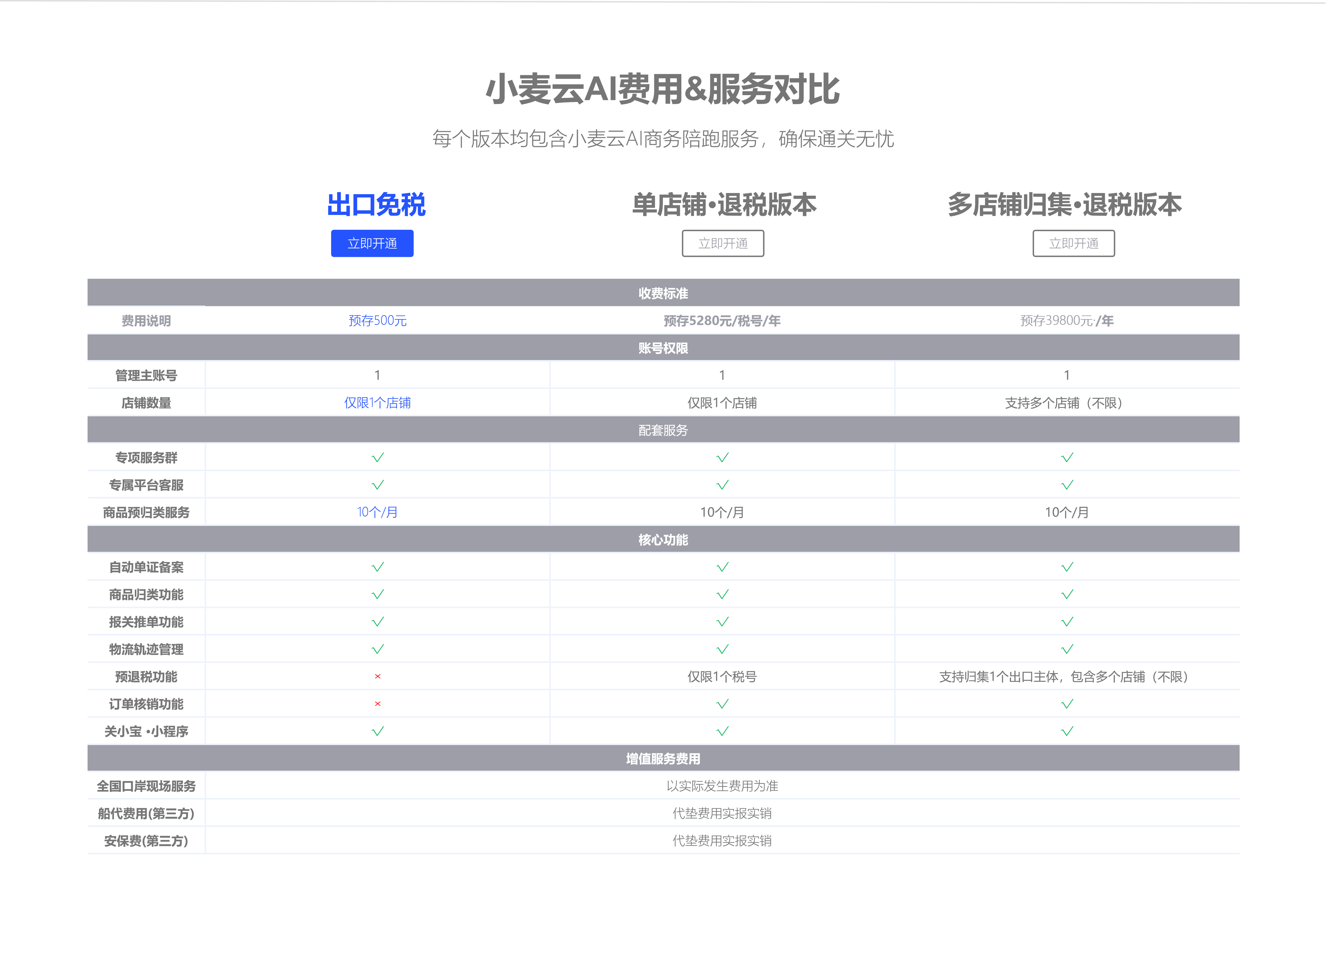Click 代垫费用实报实销 in 船代费用 row
This screenshot has width=1326, height=960.
tap(722, 813)
